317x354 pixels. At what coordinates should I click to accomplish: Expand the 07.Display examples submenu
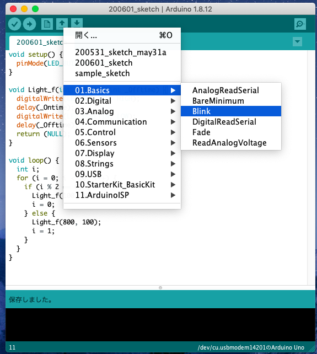coord(122,153)
